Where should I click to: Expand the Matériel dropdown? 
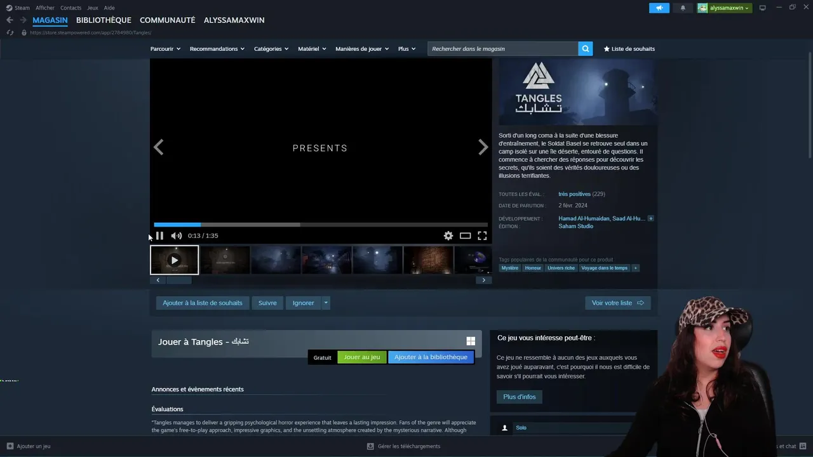tap(312, 49)
